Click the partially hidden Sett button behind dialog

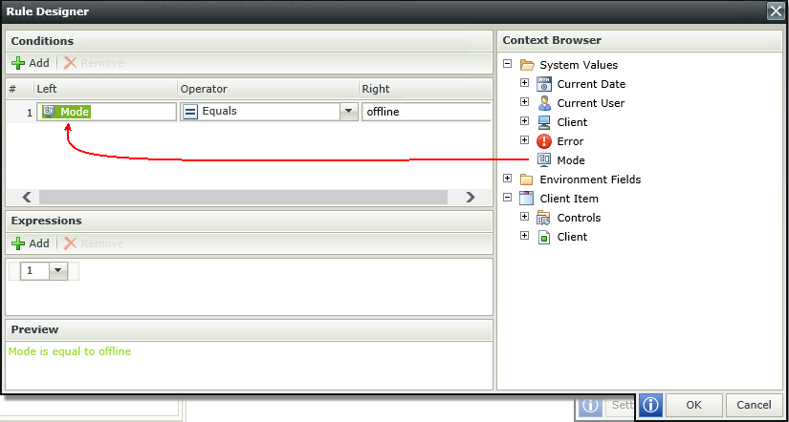pos(622,405)
